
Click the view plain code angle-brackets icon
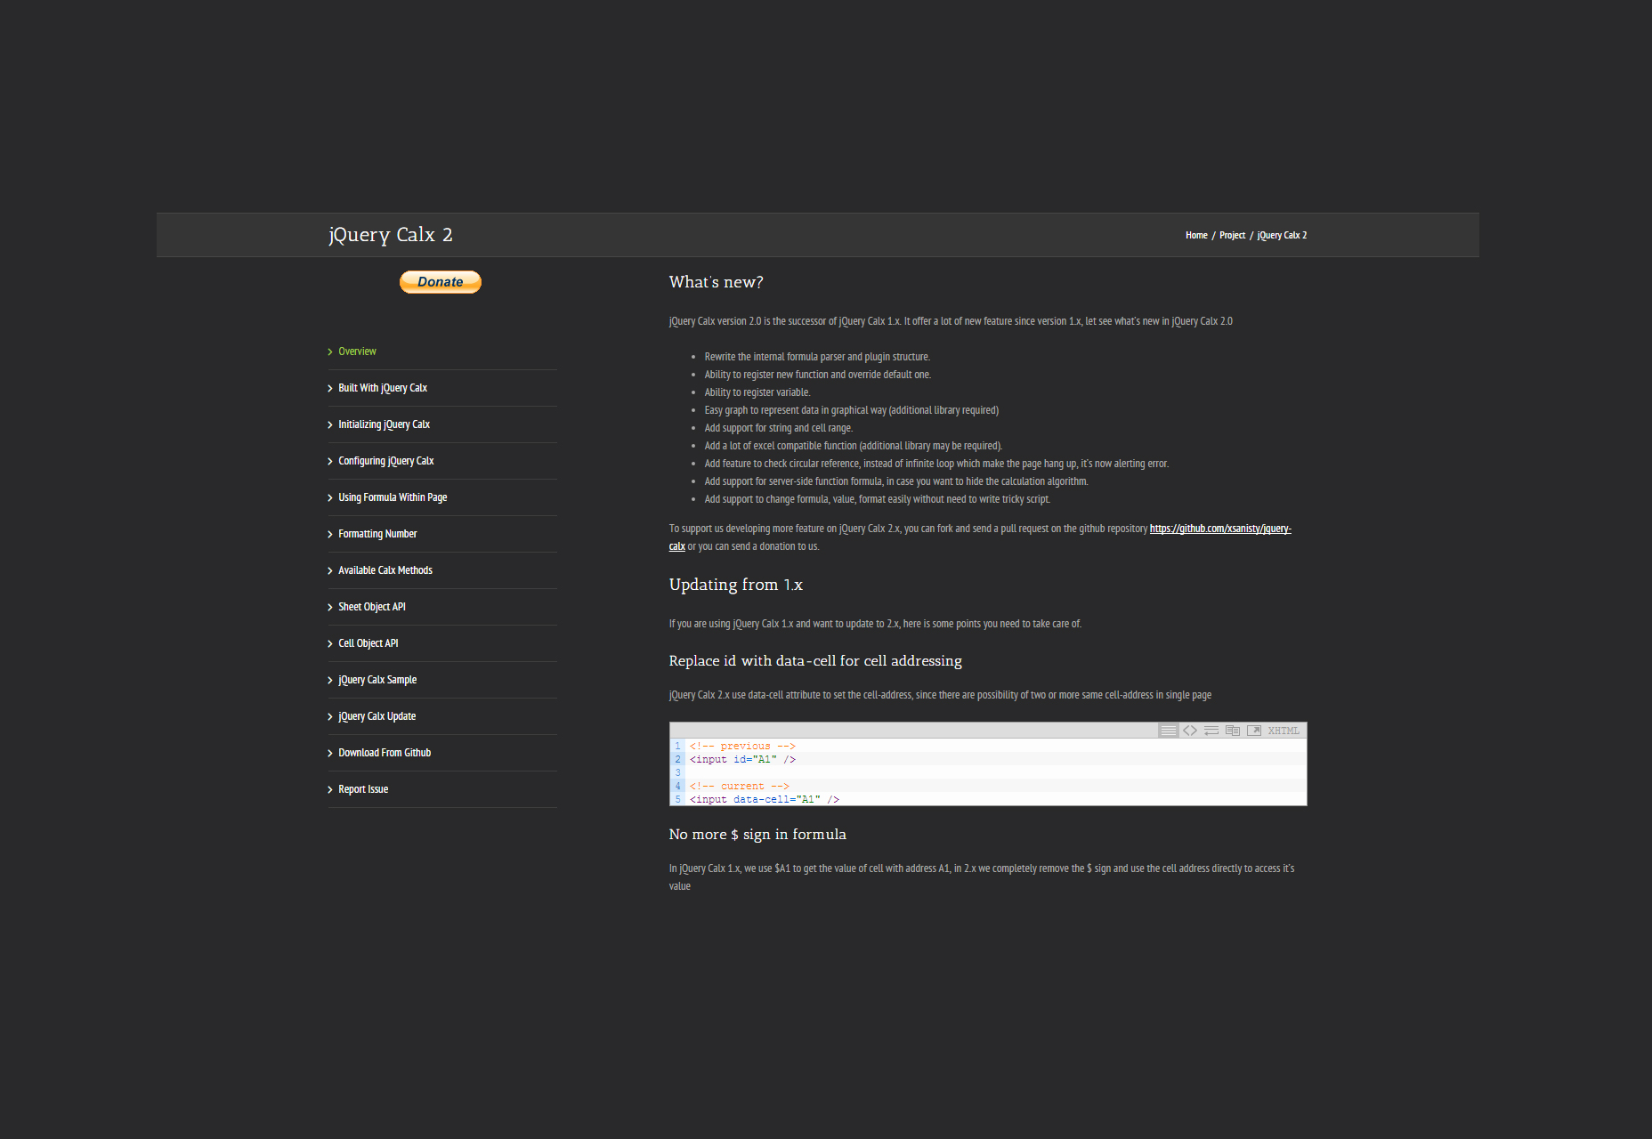pos(1189,731)
